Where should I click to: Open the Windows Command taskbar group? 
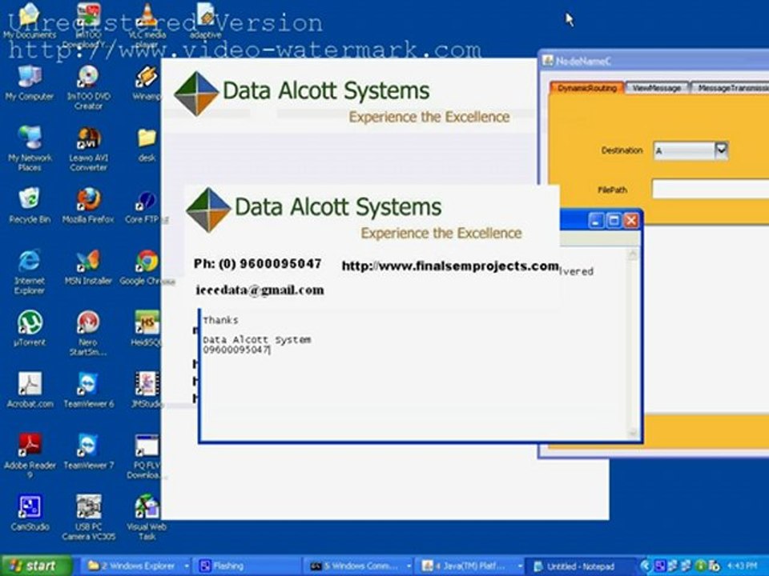tap(357, 566)
